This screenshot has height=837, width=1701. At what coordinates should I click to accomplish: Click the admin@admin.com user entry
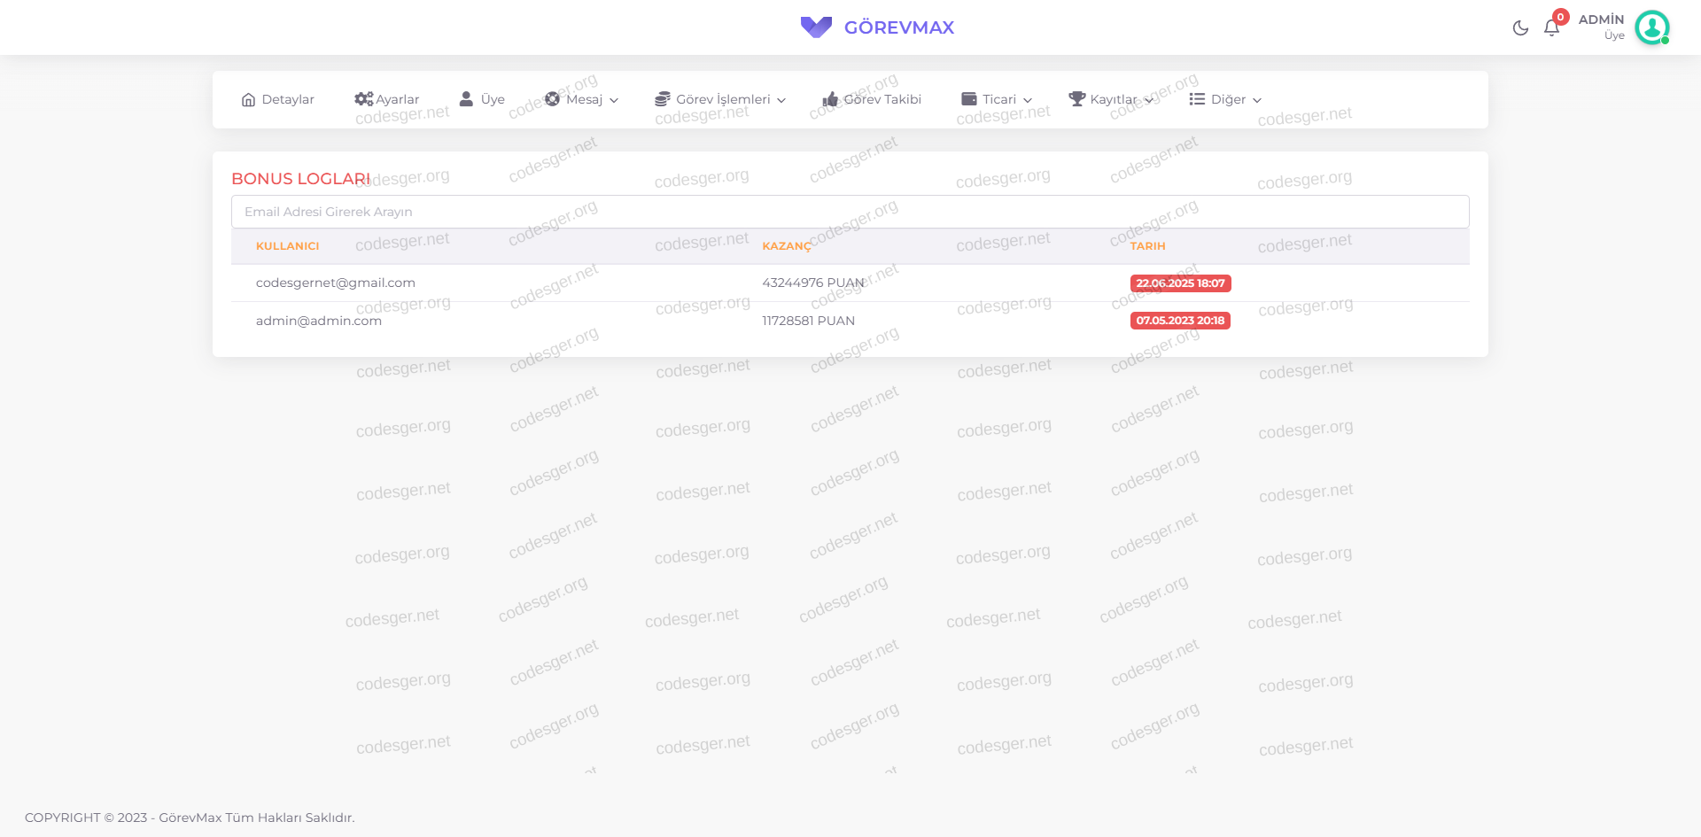coord(319,321)
